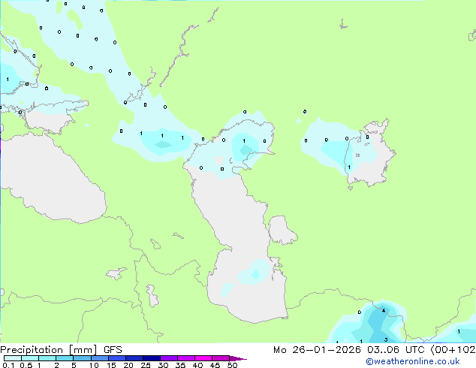476x368 pixels.
Task: Click the legend swatch between 5 and 10
Action: pyautogui.click(x=82, y=358)
